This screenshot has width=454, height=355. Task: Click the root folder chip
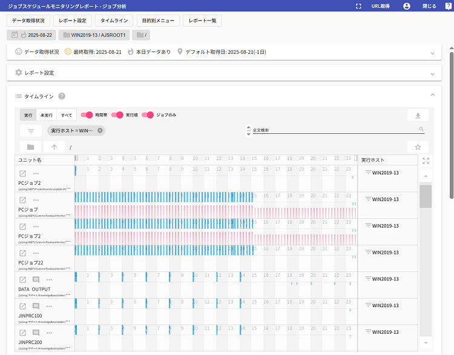tap(141, 35)
